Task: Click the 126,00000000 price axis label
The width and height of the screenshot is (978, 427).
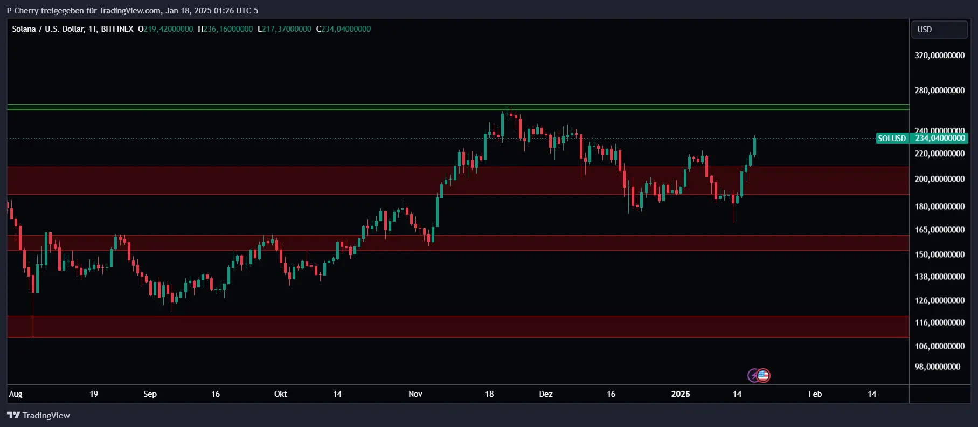Action: tap(940, 300)
